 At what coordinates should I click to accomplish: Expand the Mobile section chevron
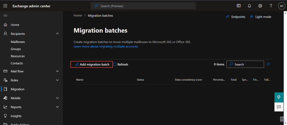click(57, 98)
